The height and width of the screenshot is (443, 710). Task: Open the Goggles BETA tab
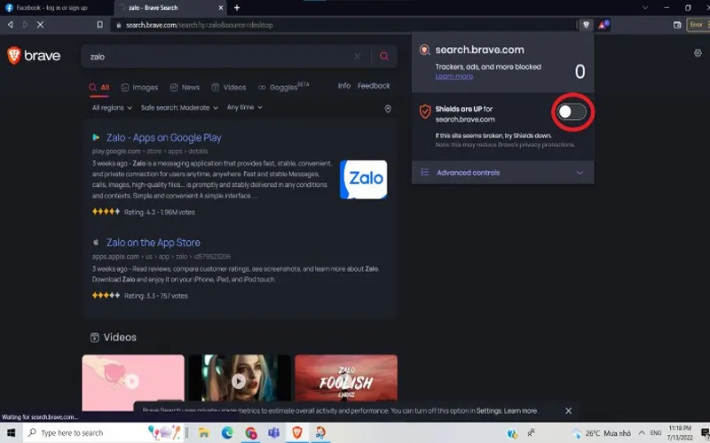283,87
